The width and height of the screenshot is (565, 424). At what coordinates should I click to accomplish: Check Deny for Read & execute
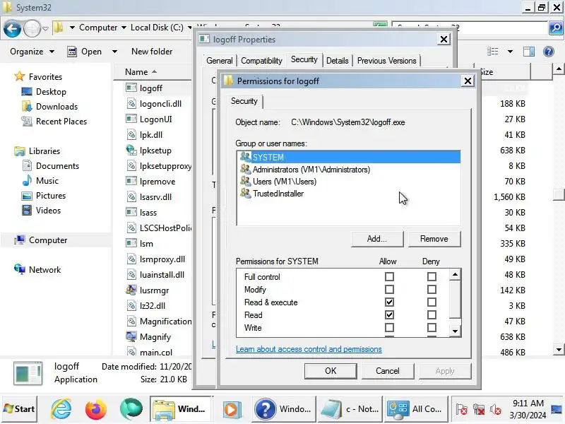click(432, 302)
